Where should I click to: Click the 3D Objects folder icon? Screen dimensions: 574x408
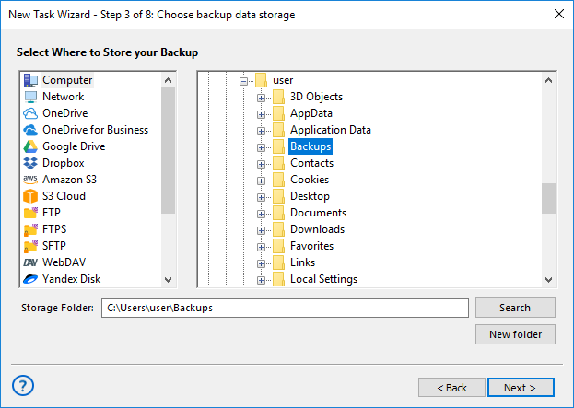coord(278,97)
